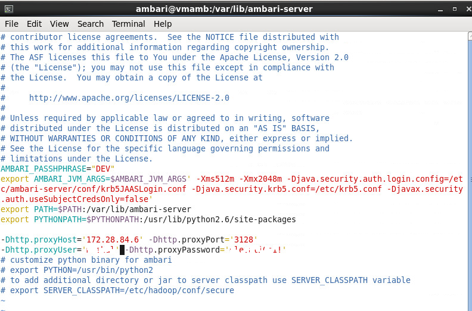Click the AMBARI_PASSHPHRASE variable name
The image size is (472, 311).
point(44,169)
